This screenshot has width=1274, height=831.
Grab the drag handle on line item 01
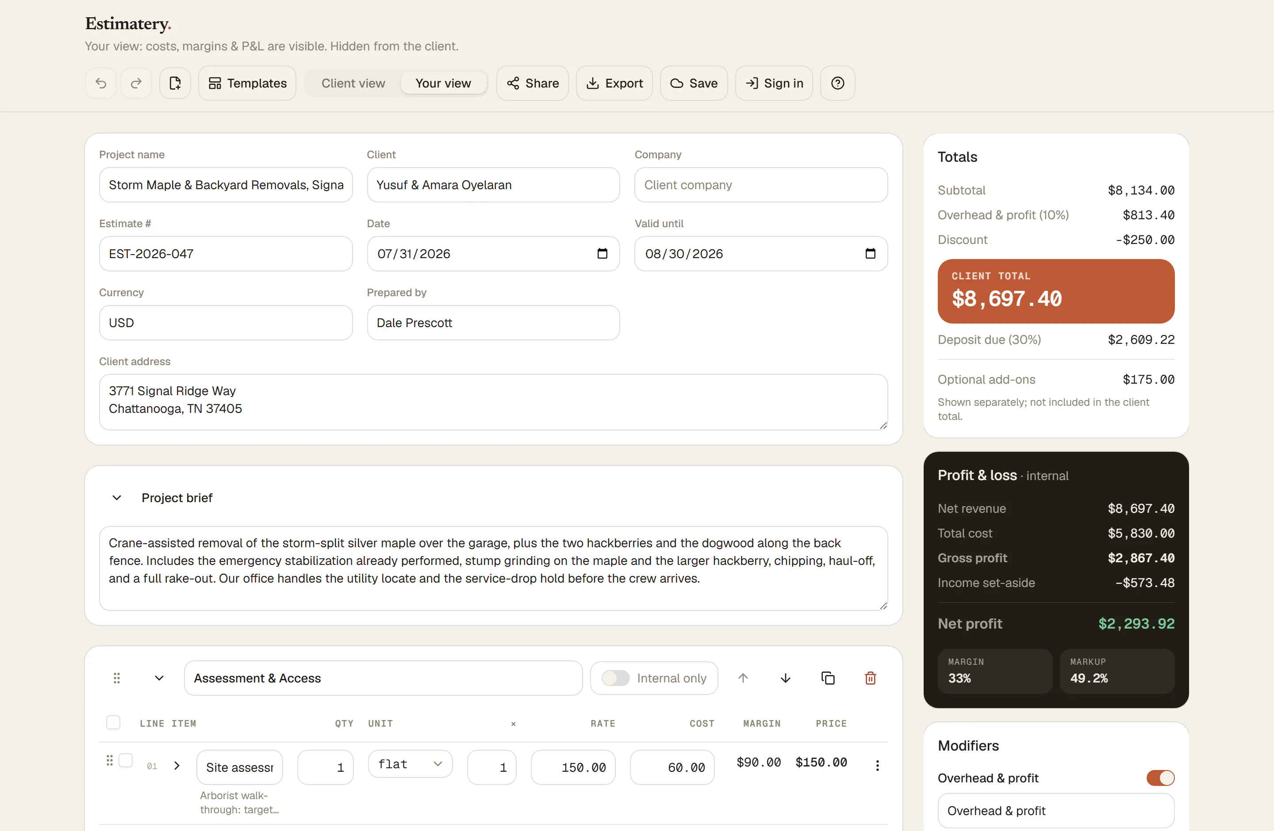coord(109,760)
